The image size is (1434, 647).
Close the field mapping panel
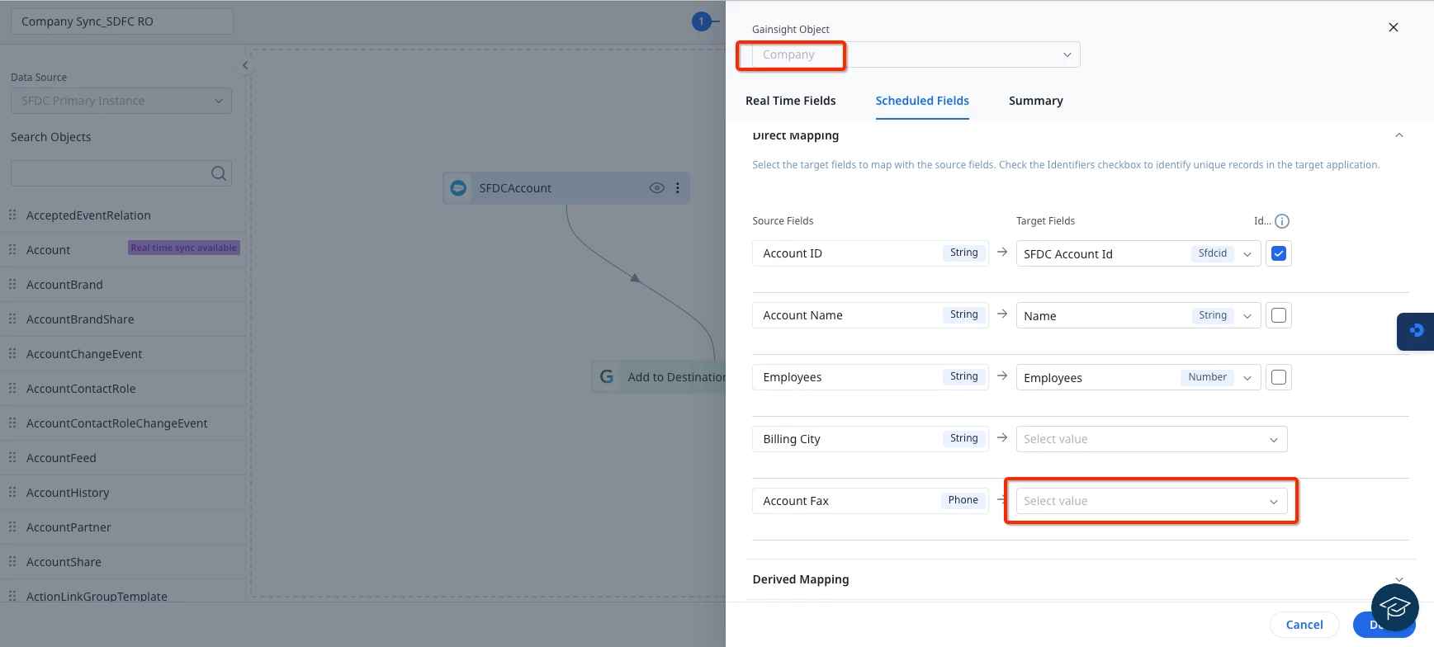(1394, 27)
